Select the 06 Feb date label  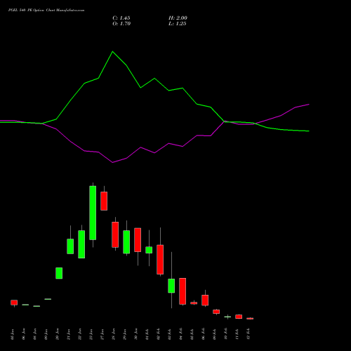click(204, 334)
